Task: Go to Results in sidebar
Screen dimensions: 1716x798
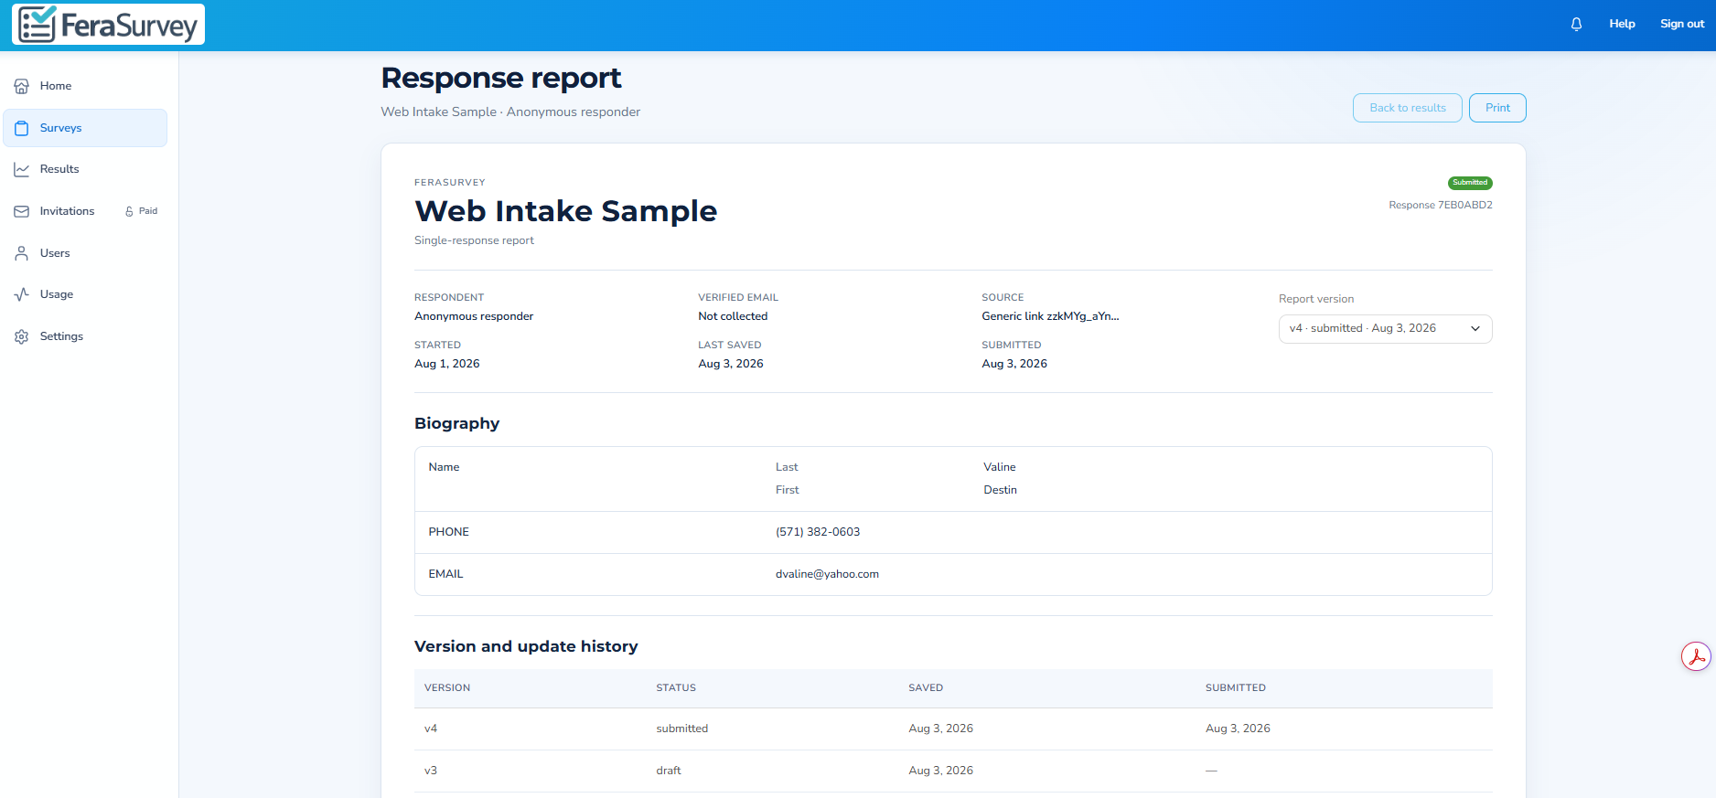Action: (85, 169)
